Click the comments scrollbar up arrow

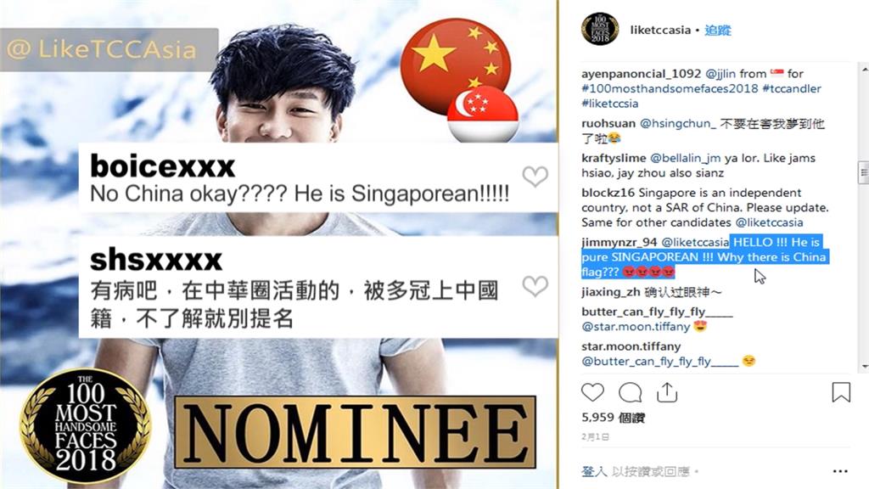865,69
